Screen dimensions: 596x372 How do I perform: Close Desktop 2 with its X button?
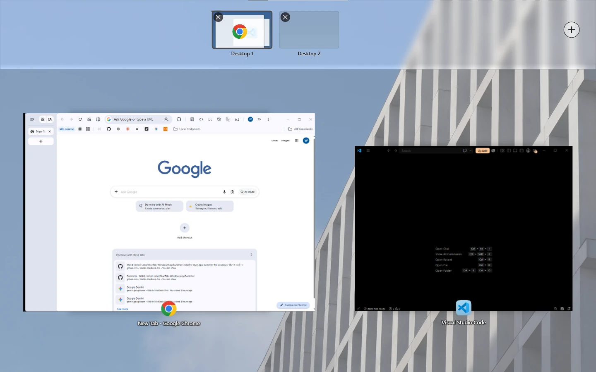[286, 17]
